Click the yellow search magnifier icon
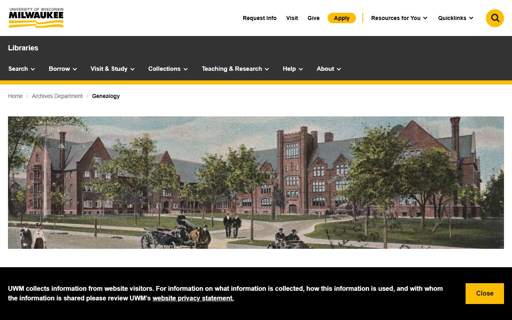Screen dimensions: 512x320 coord(495,18)
